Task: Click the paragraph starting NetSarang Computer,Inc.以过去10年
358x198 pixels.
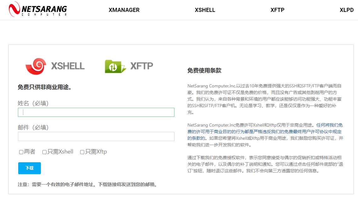Action: click(x=264, y=99)
